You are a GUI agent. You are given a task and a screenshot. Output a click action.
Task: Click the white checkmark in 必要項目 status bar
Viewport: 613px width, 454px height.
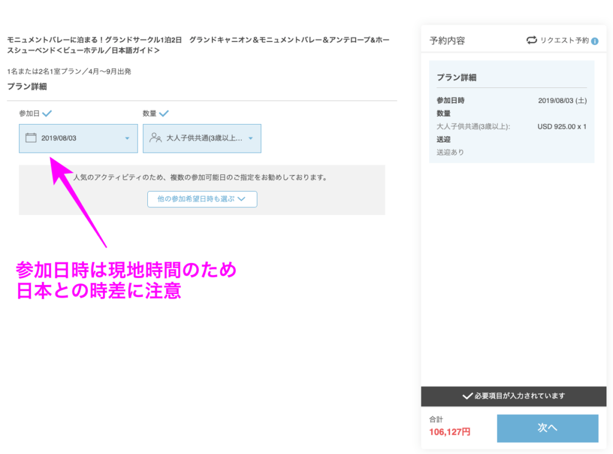(x=468, y=396)
